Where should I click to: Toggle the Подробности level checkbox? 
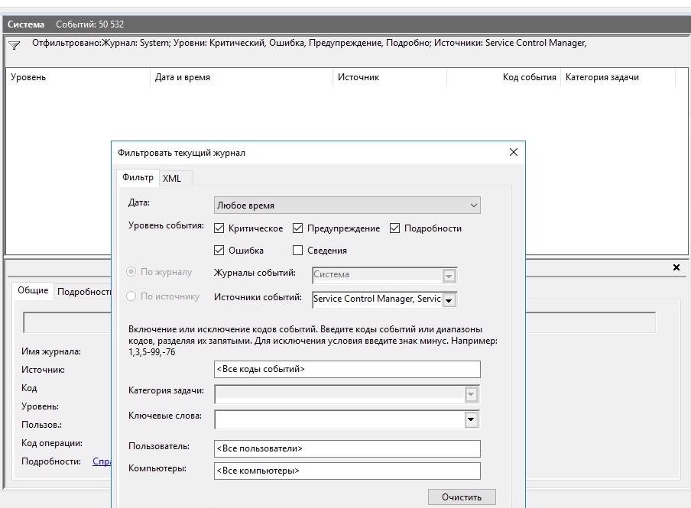pos(395,228)
